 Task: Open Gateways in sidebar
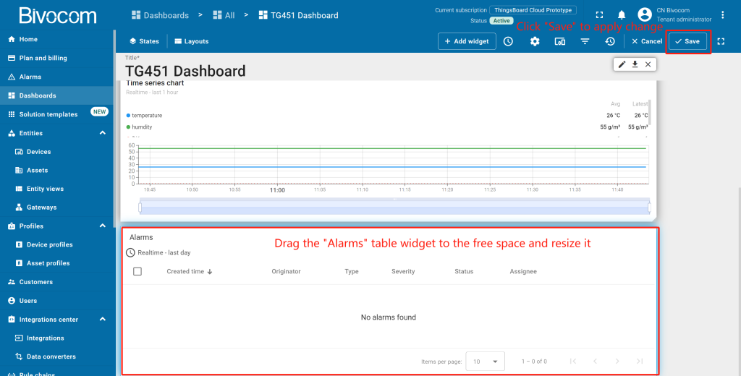click(56, 208)
